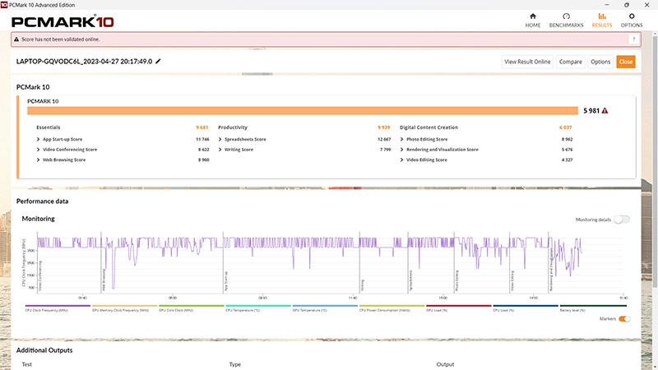Click Digital Content Creation score 6 037
This screenshot has height=370, width=658.
click(x=565, y=127)
